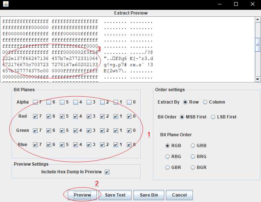The width and height of the screenshot is (261, 202).
Task: Enable Alpha bit plane 4 checkbox
Action: click(75, 102)
